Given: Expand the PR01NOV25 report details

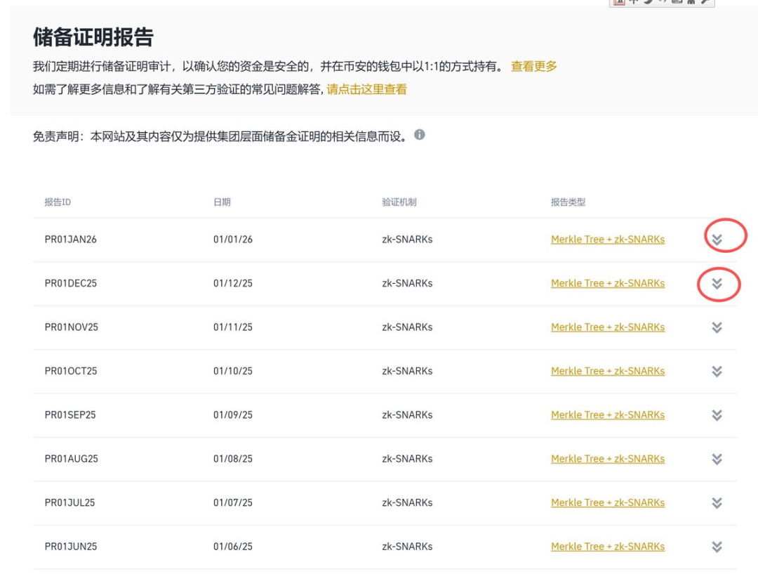Looking at the screenshot, I should pyautogui.click(x=717, y=327).
